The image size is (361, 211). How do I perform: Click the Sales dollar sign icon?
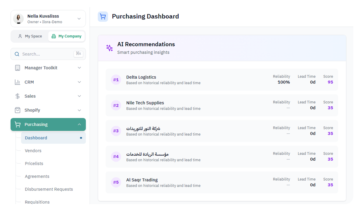pyautogui.click(x=18, y=96)
